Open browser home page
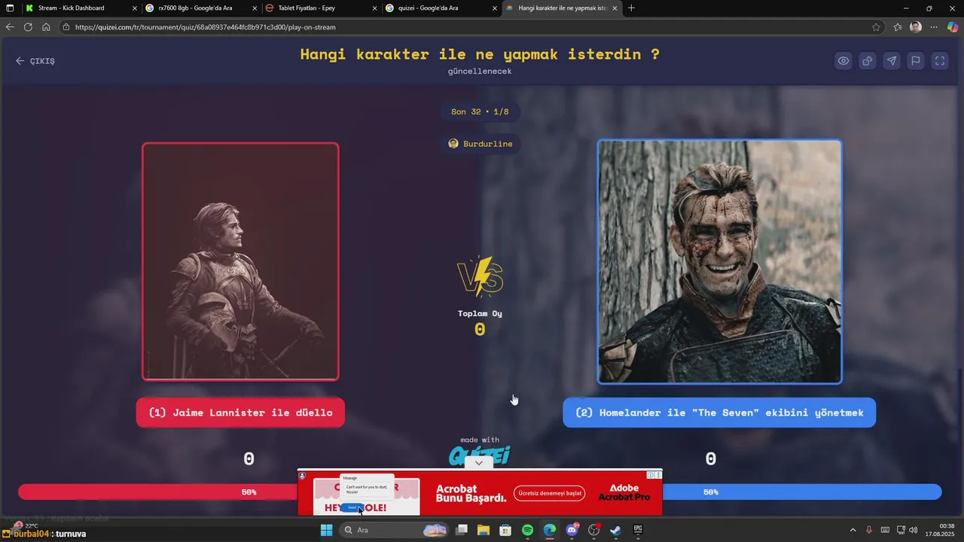 [46, 27]
